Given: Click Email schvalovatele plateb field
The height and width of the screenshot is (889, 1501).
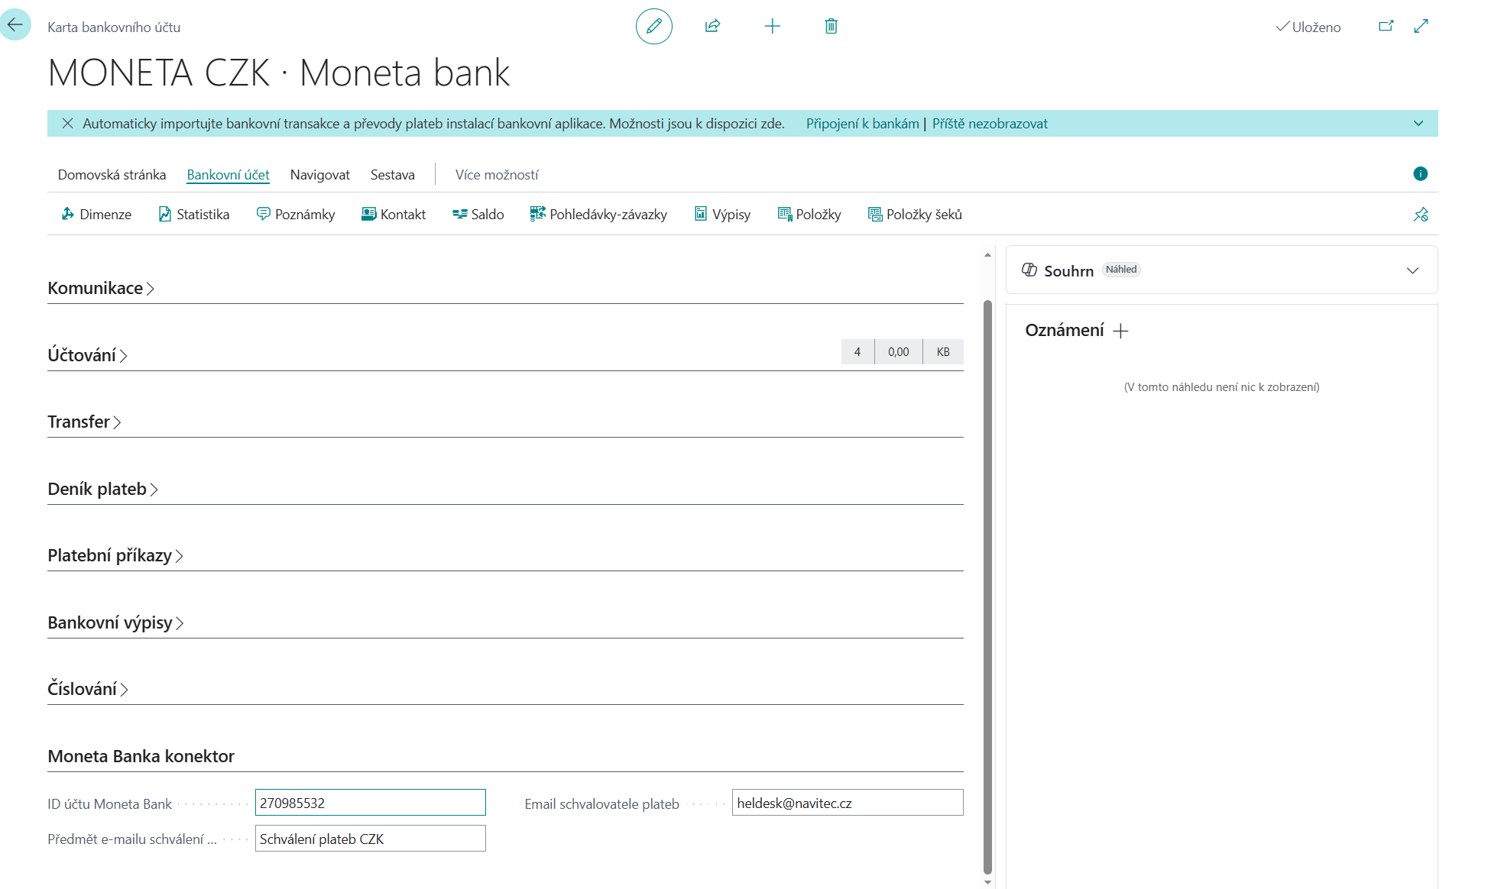Looking at the screenshot, I should 847,803.
